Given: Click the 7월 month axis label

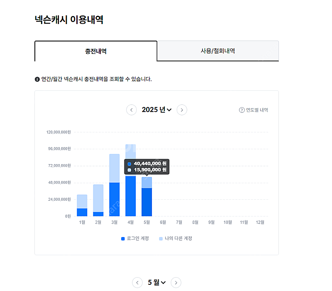Looking at the screenshot, I should (x=179, y=222).
